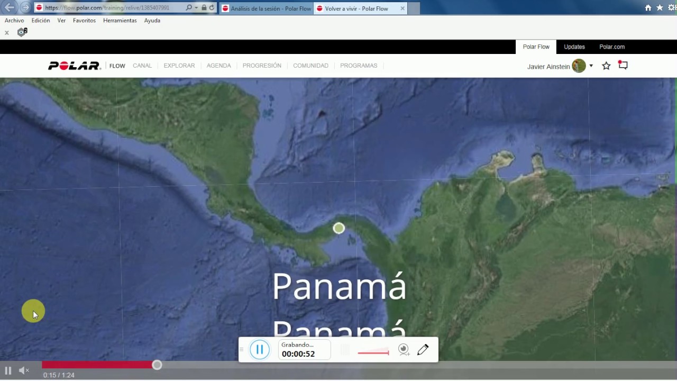
Task: Open the AGENDA page
Action: (x=219, y=66)
